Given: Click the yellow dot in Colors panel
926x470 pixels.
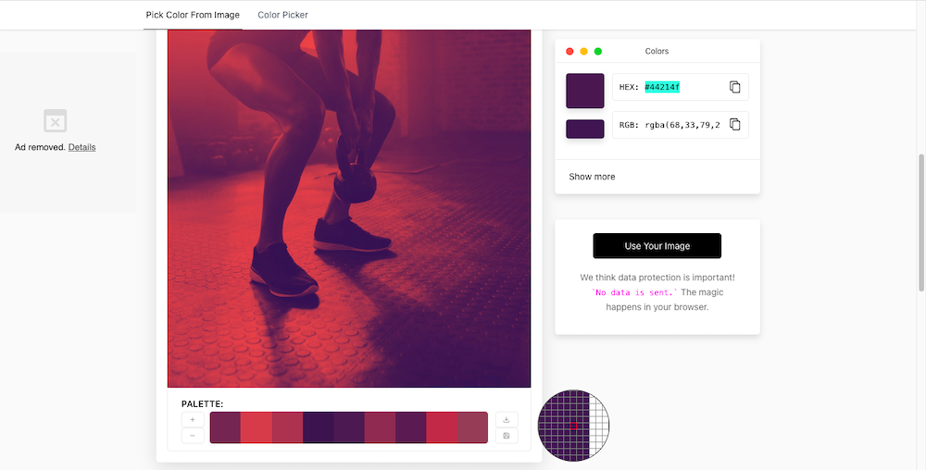Looking at the screenshot, I should point(584,51).
